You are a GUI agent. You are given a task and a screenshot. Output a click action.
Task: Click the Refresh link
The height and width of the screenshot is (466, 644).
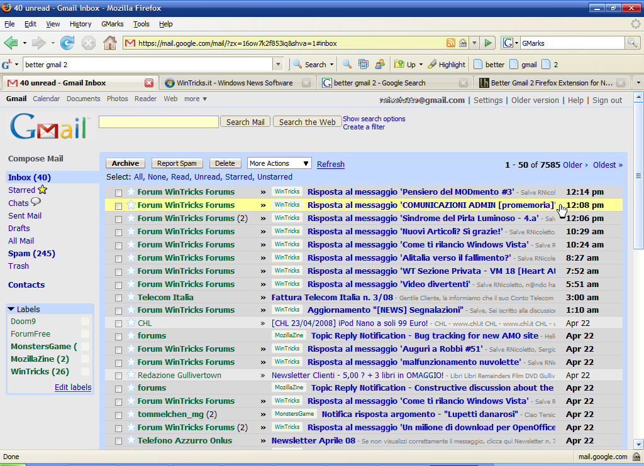coord(331,164)
